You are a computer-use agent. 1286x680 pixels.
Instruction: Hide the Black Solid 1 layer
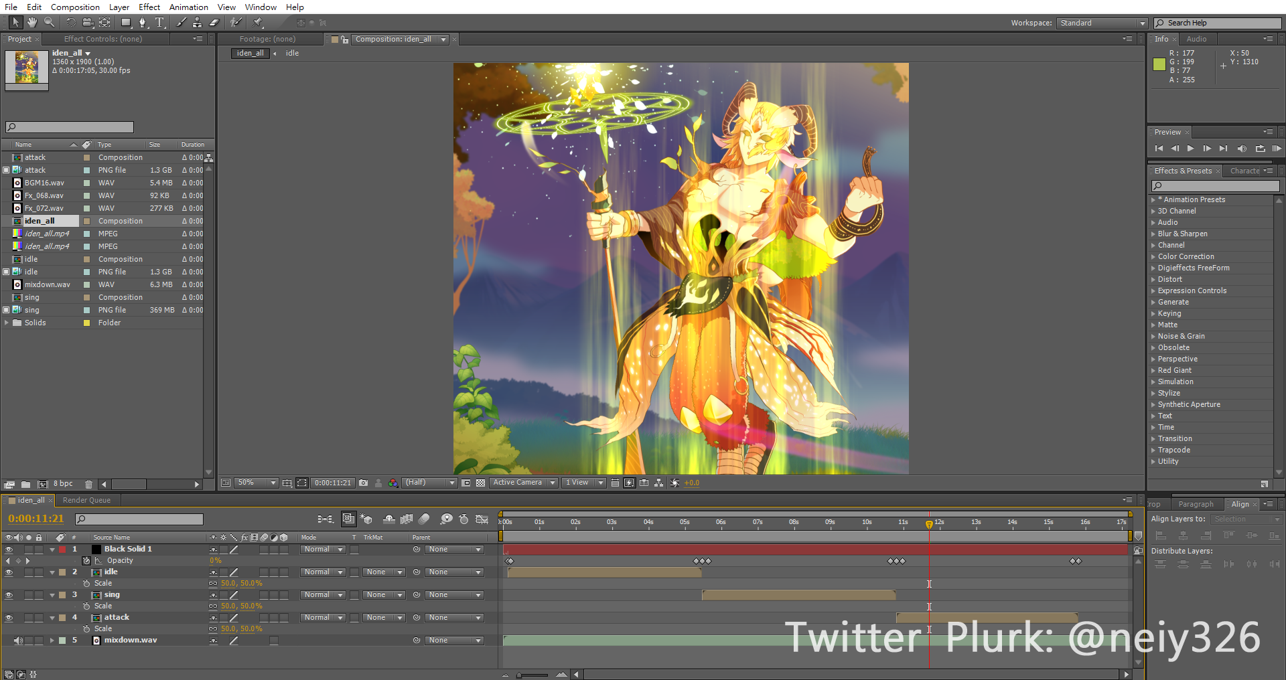click(9, 549)
